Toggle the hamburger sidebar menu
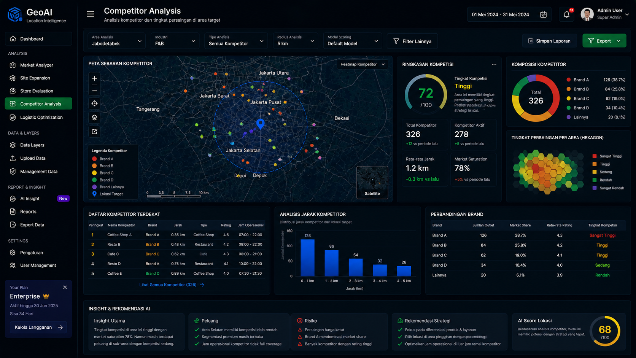Screen dimensions: 636x358 [x=91, y=14]
